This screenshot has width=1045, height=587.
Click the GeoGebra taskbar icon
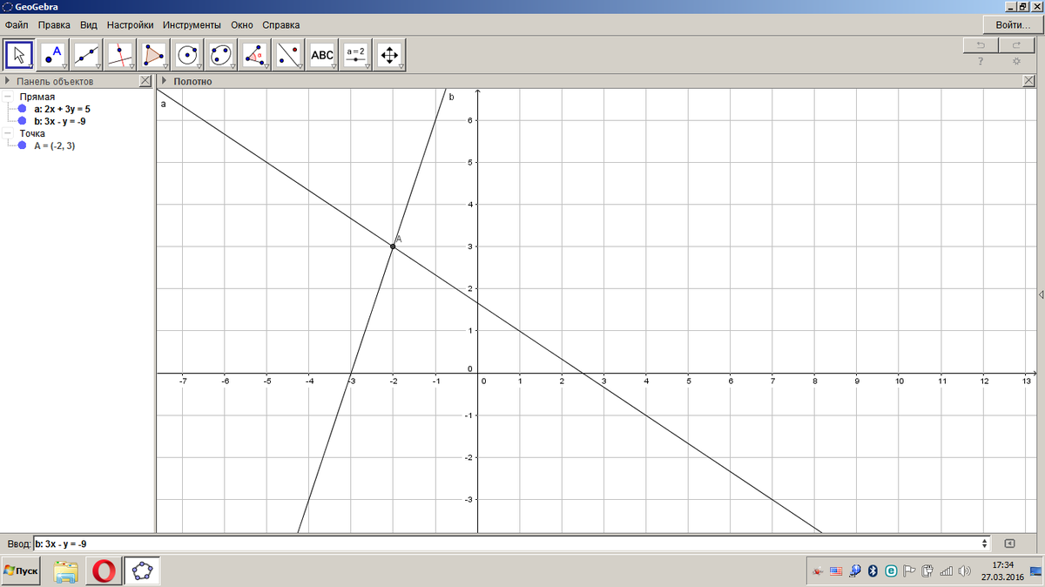pyautogui.click(x=141, y=570)
